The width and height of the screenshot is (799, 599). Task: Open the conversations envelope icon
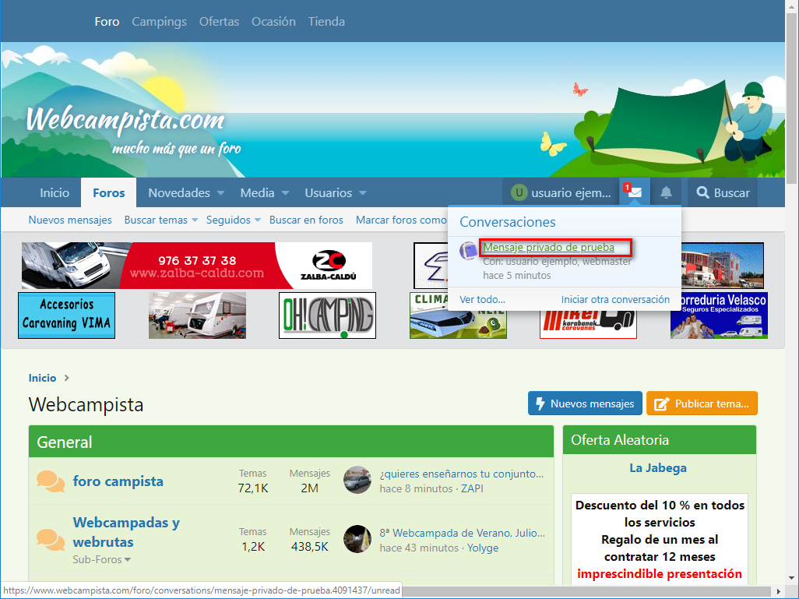(635, 192)
